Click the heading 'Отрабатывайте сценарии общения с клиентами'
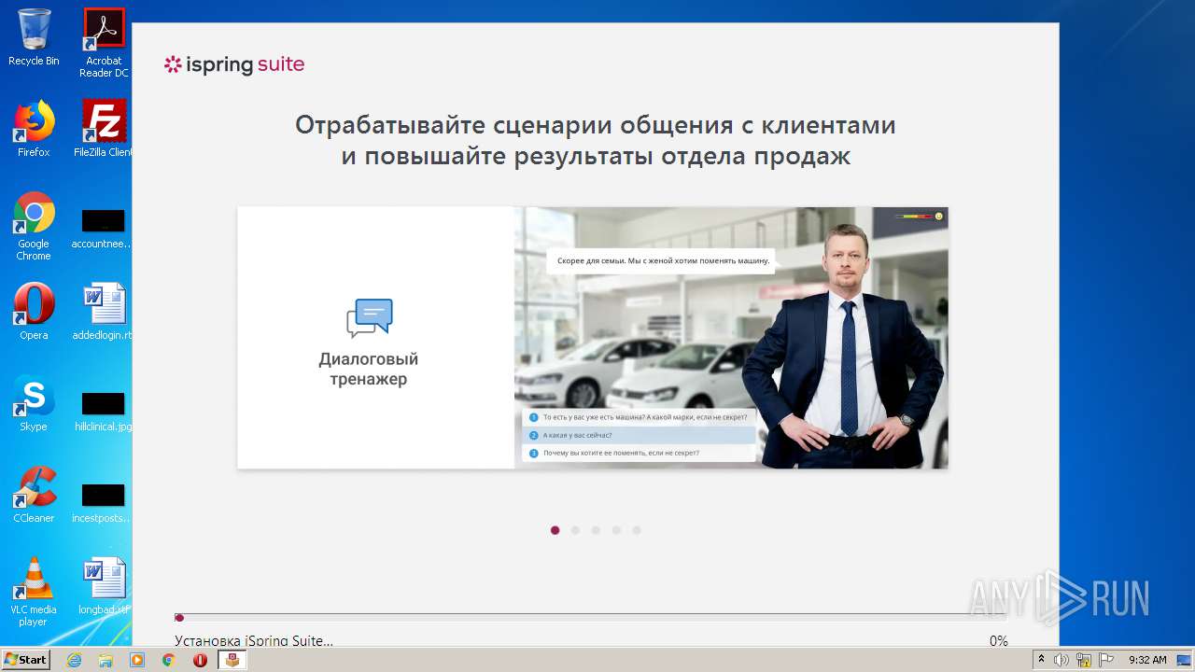 (596, 125)
